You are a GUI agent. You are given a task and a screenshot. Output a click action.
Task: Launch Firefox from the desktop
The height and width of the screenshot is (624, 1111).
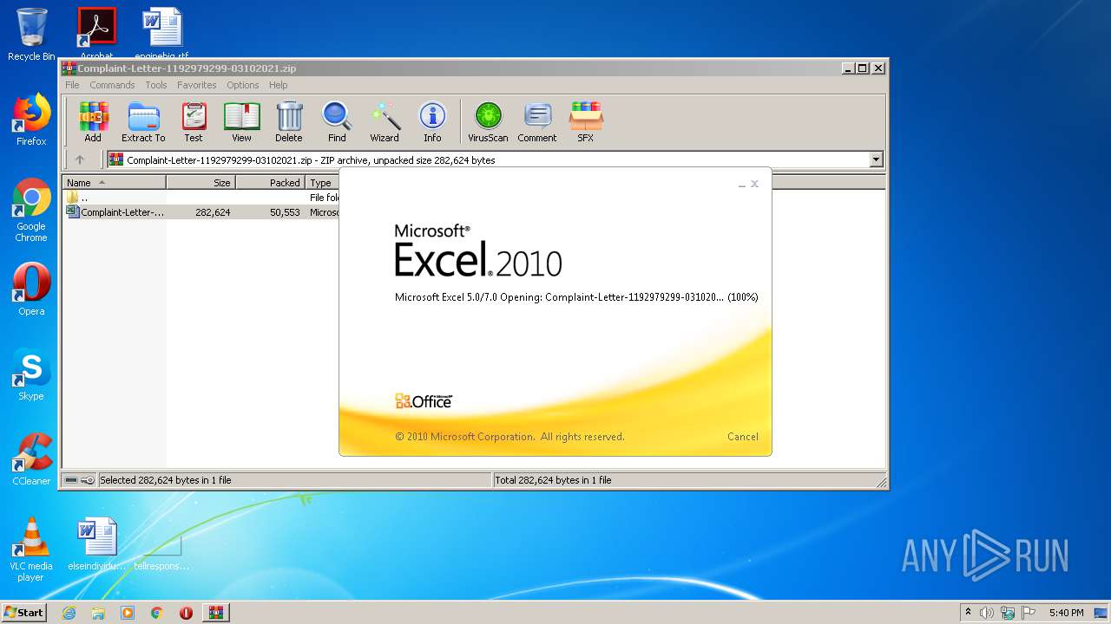[31, 120]
